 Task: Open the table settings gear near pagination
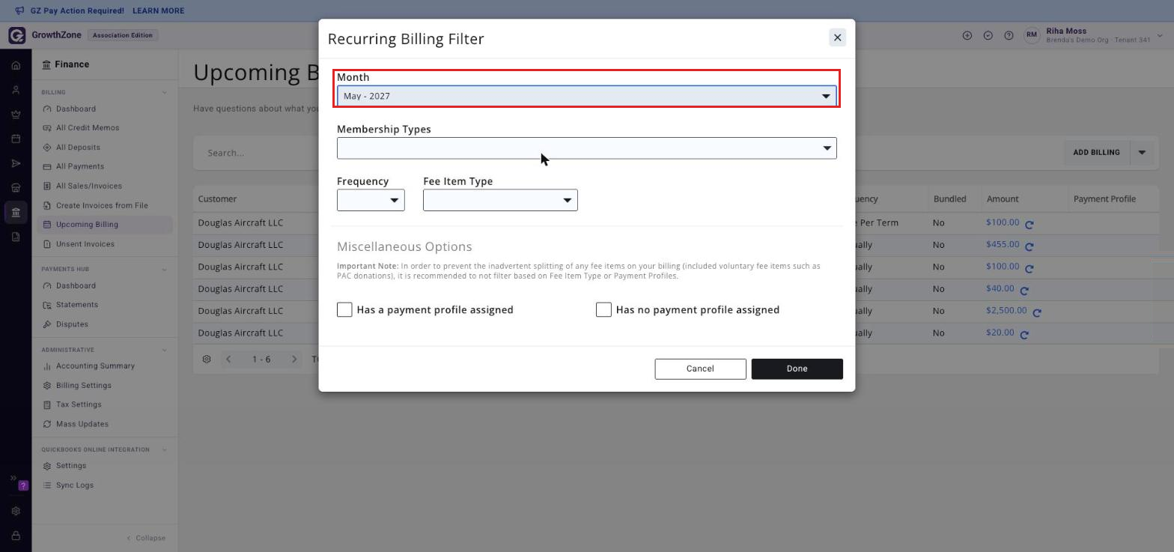207,360
